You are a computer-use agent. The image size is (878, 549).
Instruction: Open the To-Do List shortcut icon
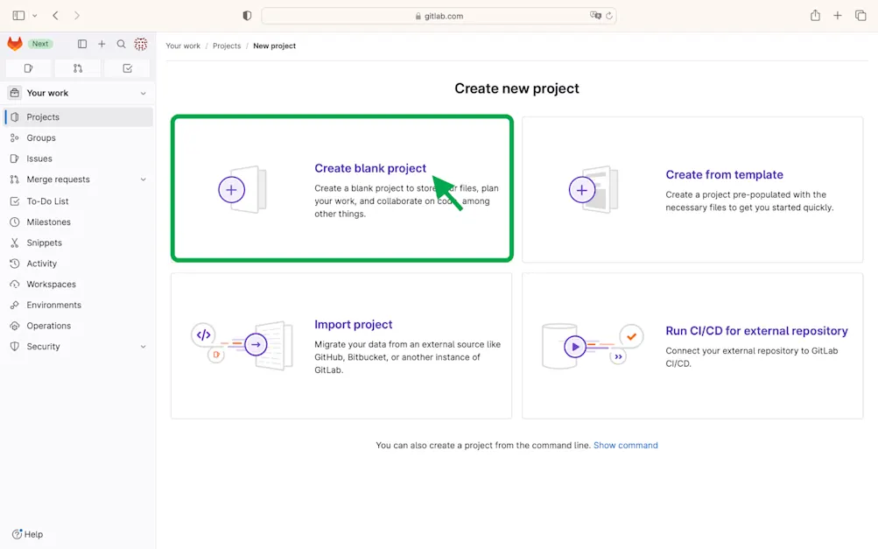(x=127, y=67)
